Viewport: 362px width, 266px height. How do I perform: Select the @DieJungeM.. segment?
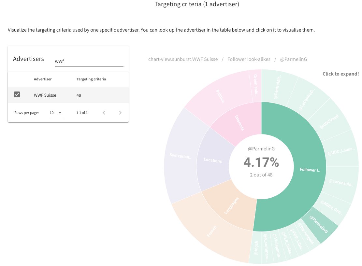coord(306,235)
